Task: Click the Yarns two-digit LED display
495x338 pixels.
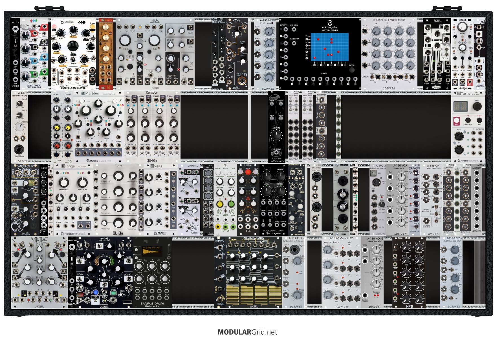Action: click(x=461, y=107)
